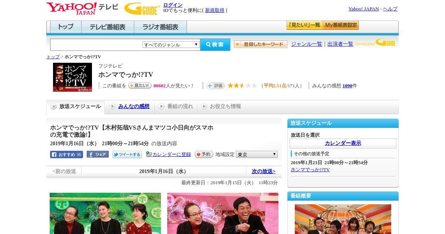Click the 評価 plus rating button

tap(215, 85)
